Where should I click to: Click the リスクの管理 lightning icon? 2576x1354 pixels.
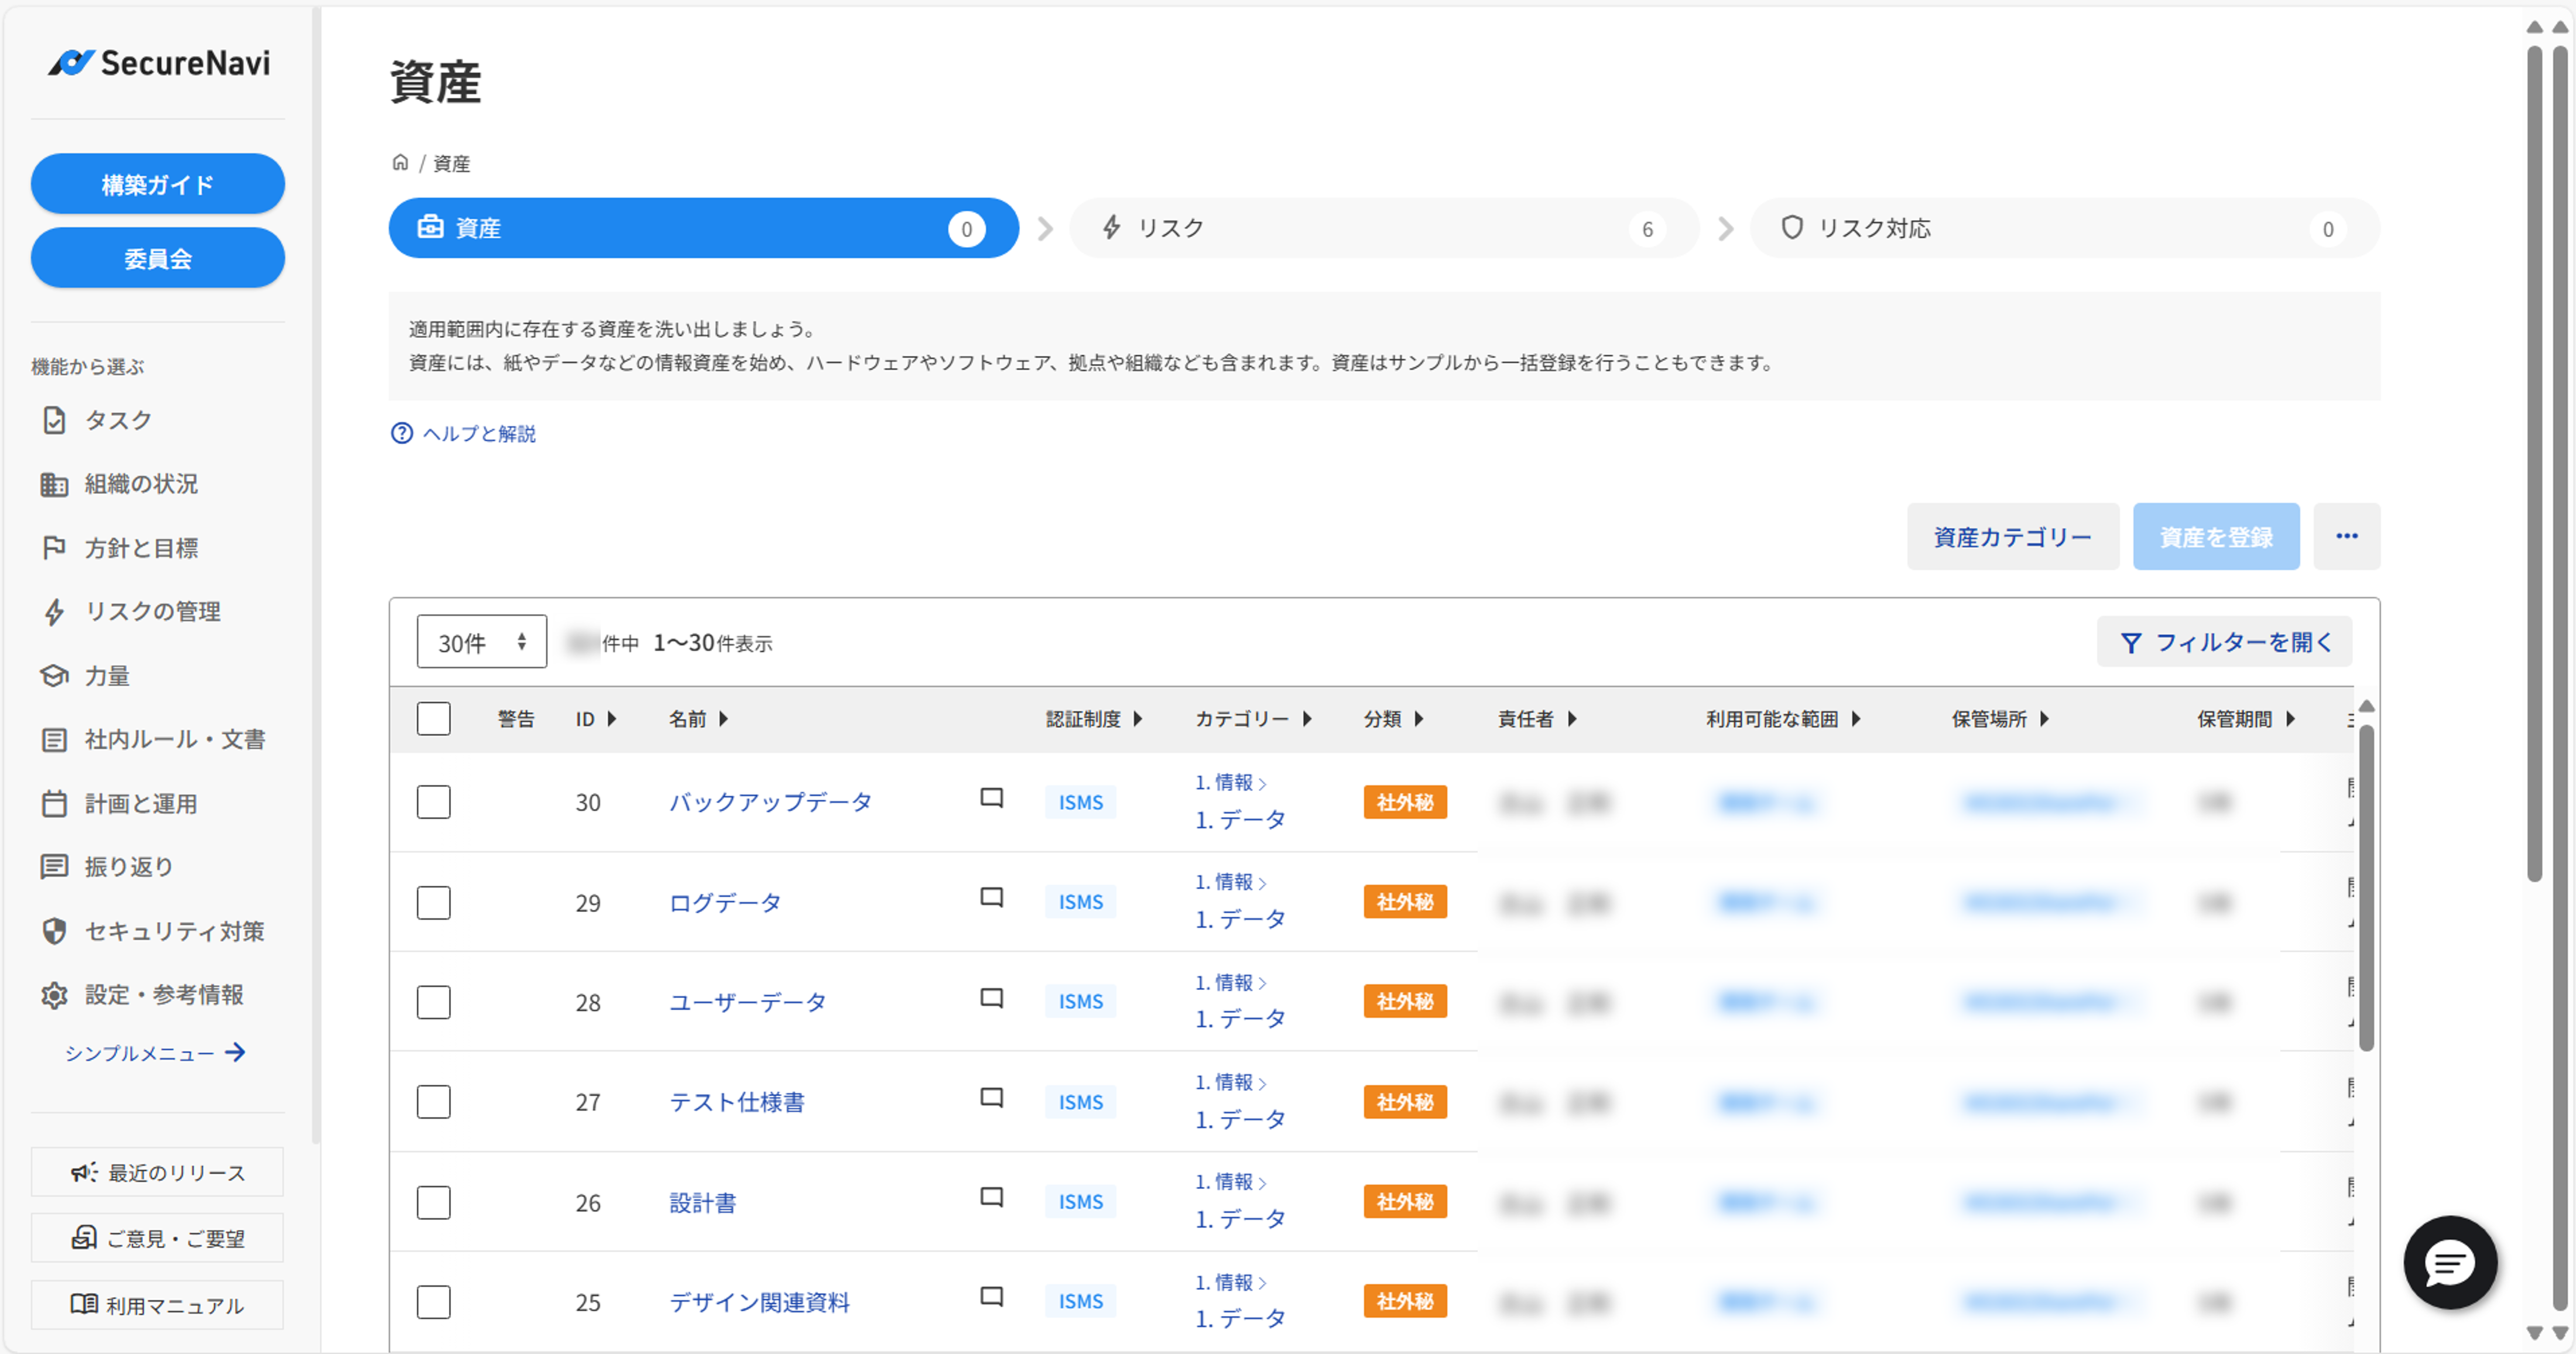[x=54, y=611]
